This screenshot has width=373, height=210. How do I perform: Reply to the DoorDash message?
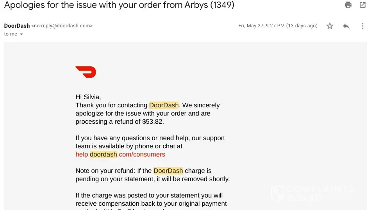tap(346, 26)
